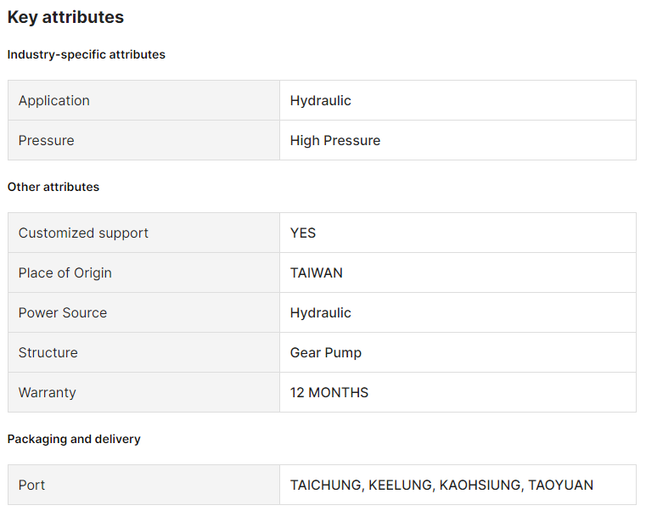Select the Hydraulic value in Power Source row
The height and width of the screenshot is (511, 646).
tap(320, 312)
